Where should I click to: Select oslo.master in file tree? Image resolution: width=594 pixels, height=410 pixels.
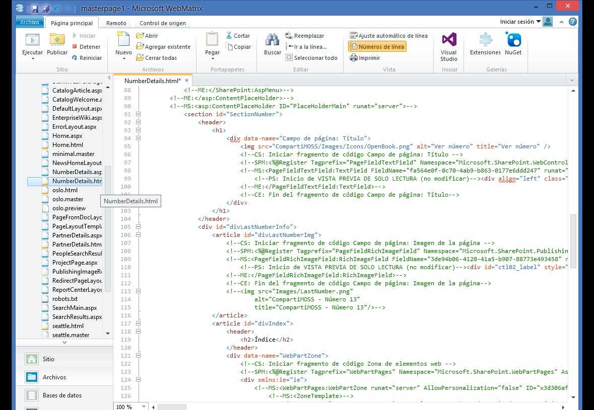pos(68,199)
